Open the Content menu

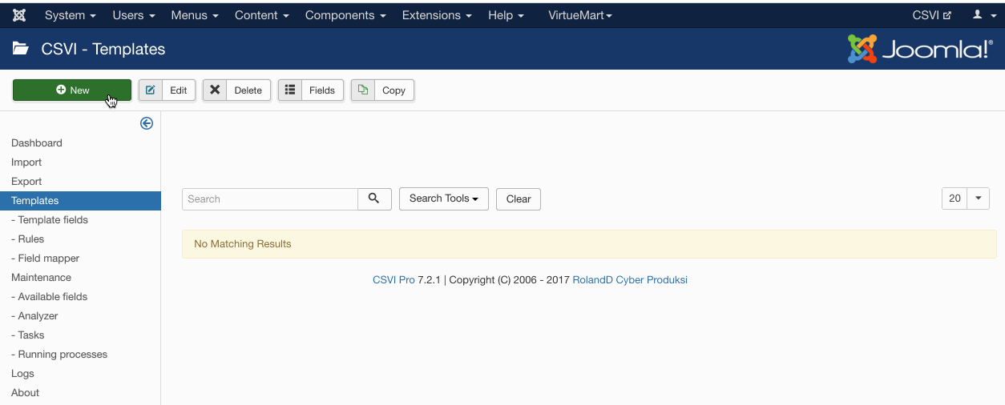261,15
